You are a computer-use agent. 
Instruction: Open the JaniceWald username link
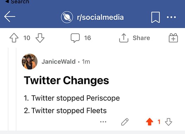coord(58,62)
